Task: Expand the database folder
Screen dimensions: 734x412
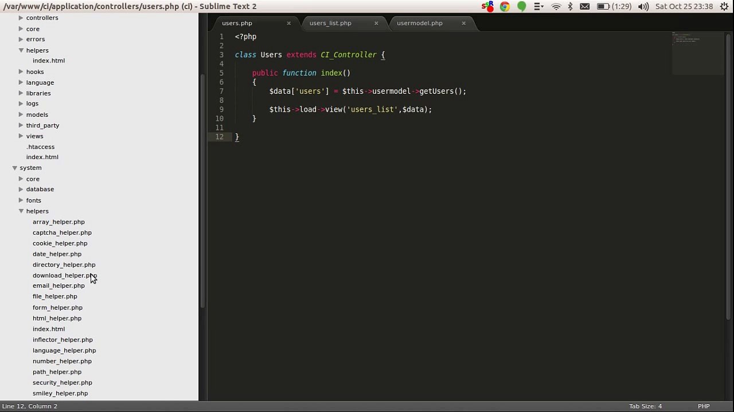Action: click(21, 189)
